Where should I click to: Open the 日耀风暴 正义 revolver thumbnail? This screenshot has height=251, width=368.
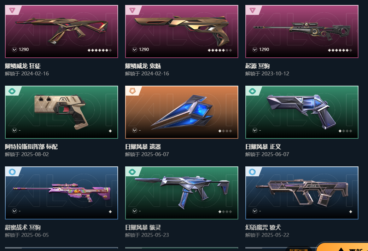tap(302, 112)
